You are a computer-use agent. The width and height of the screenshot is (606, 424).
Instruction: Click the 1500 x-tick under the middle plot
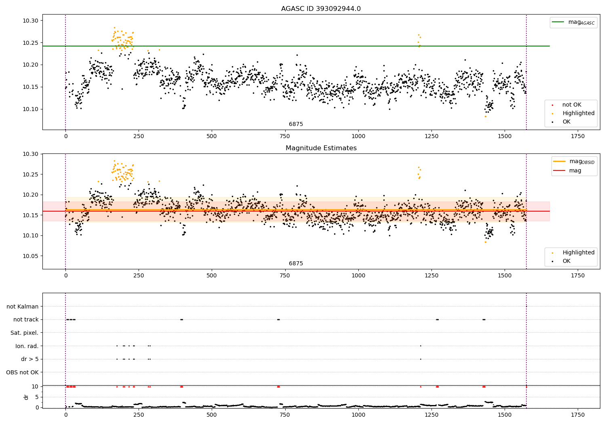point(505,276)
